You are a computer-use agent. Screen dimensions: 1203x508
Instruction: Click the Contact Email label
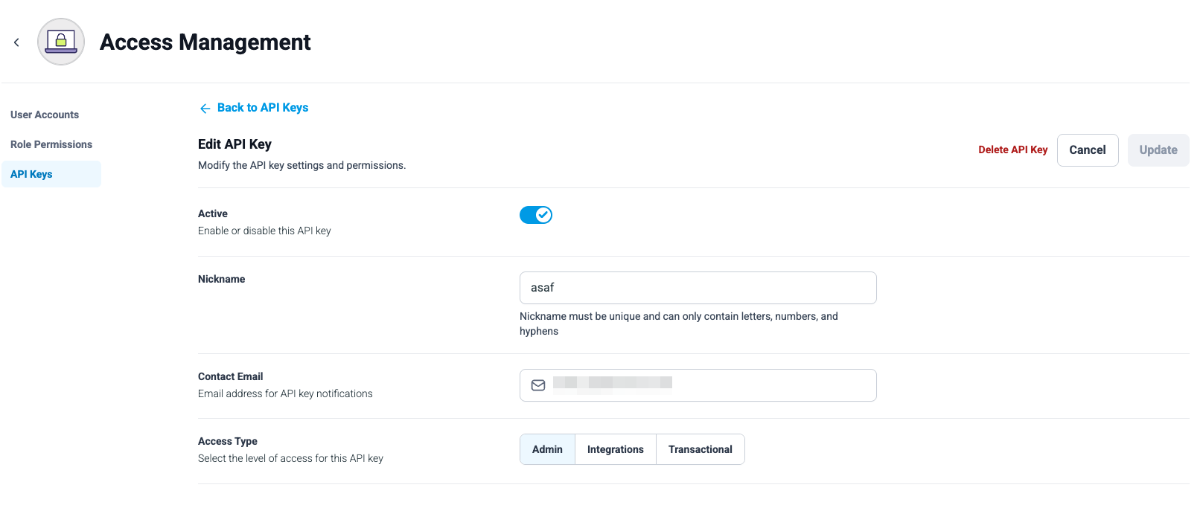click(231, 376)
